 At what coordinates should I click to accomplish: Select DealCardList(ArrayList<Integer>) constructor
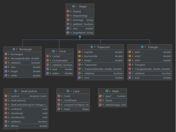click(x=26, y=105)
